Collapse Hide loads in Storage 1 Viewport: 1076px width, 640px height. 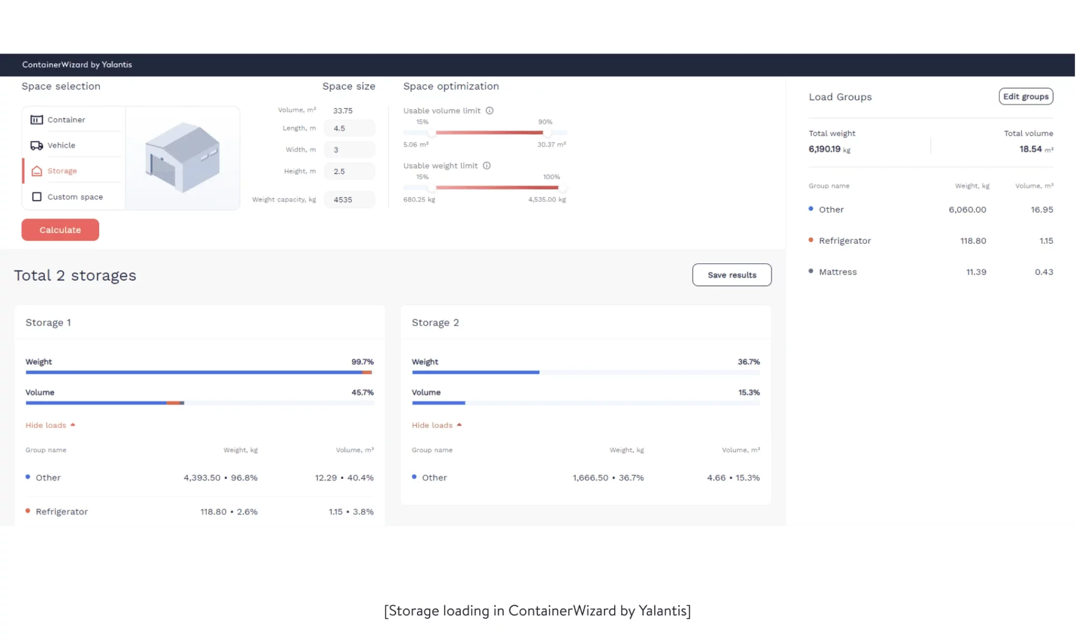(49, 425)
